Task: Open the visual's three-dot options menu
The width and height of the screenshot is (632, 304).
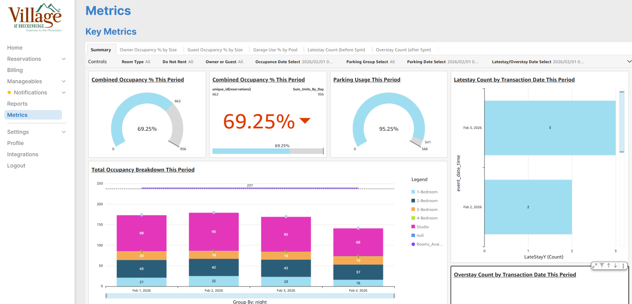Action: click(x=623, y=266)
